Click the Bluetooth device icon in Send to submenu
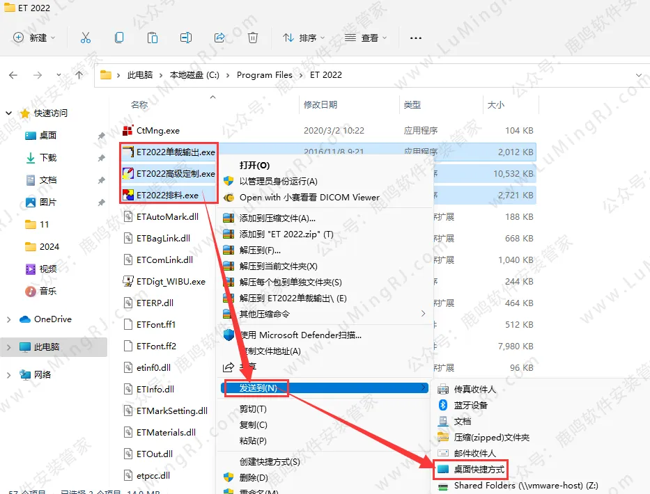Image resolution: width=650 pixels, height=494 pixels. point(443,405)
